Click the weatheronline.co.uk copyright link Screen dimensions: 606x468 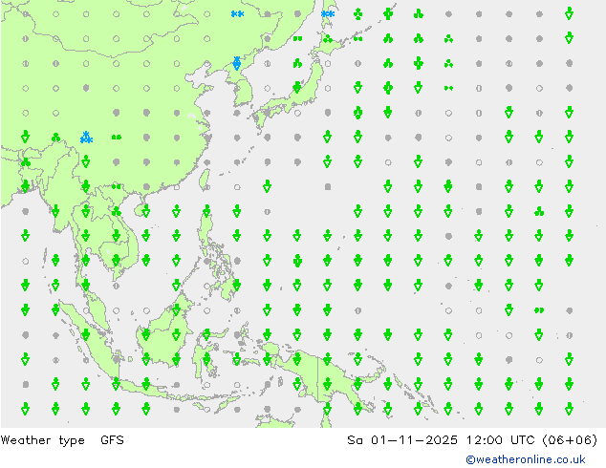[526, 459]
